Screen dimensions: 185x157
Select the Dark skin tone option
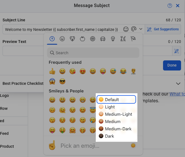pyautogui.click(x=116, y=136)
